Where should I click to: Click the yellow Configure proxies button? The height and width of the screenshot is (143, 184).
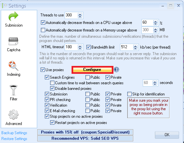point(92,70)
